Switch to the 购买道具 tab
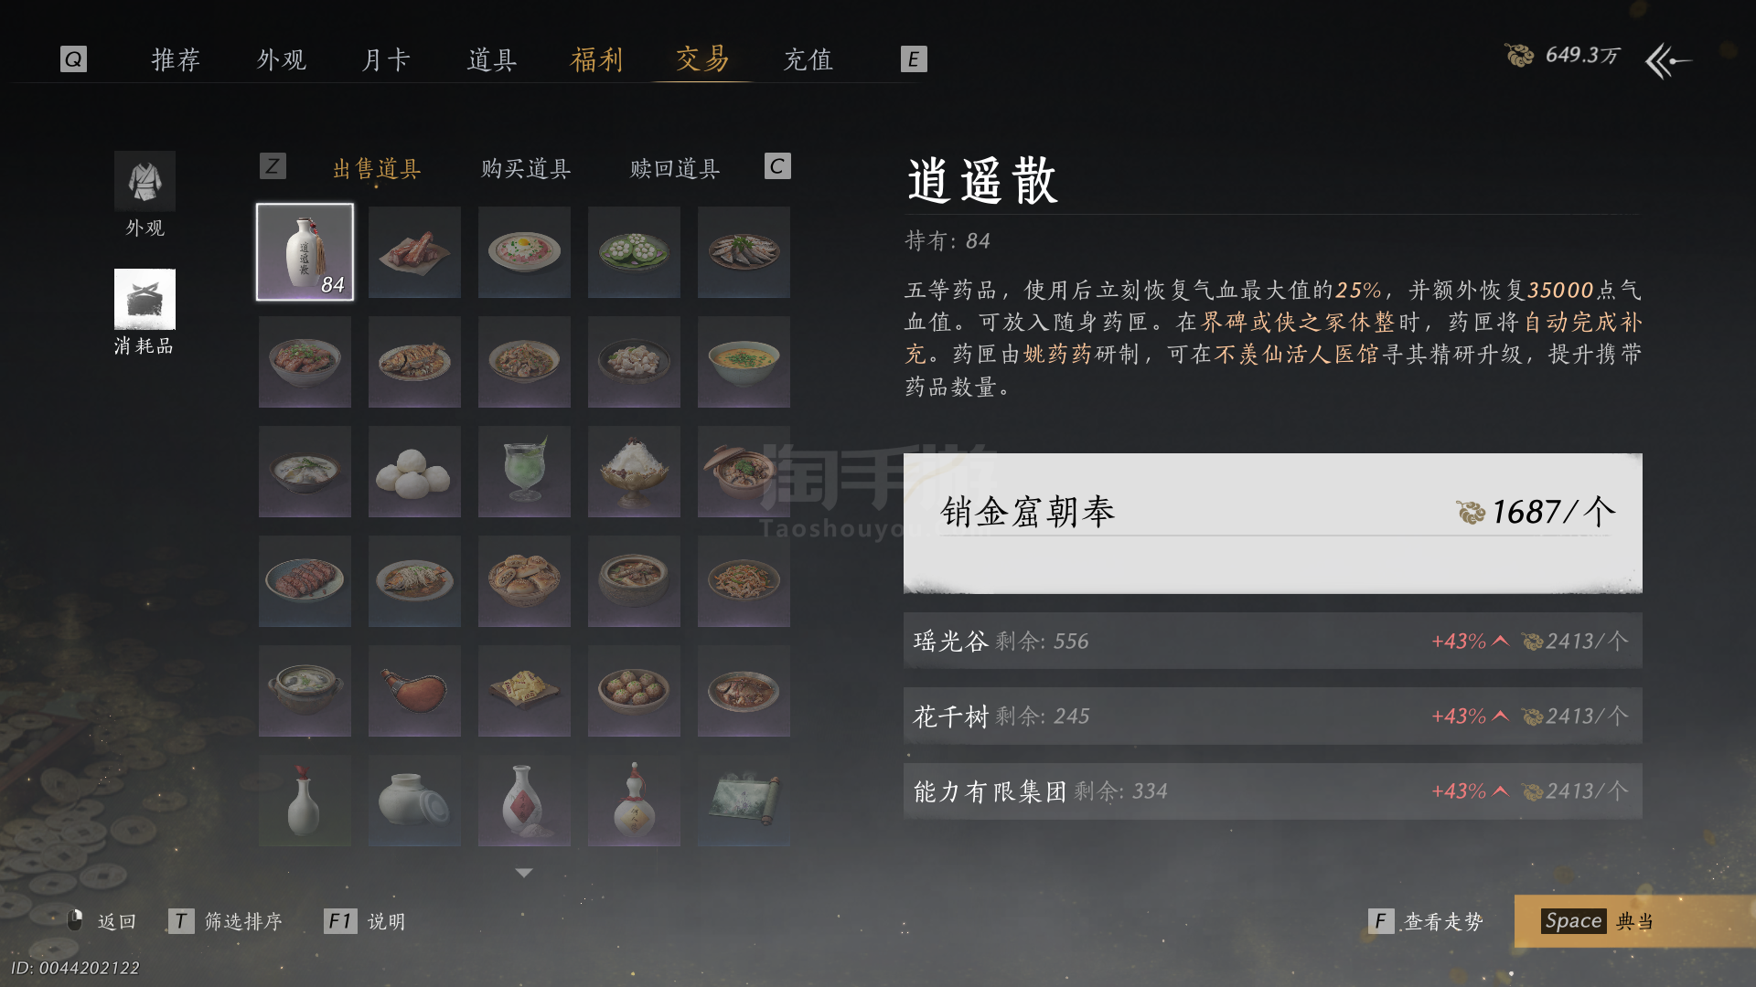The width and height of the screenshot is (1756, 987). click(x=526, y=169)
